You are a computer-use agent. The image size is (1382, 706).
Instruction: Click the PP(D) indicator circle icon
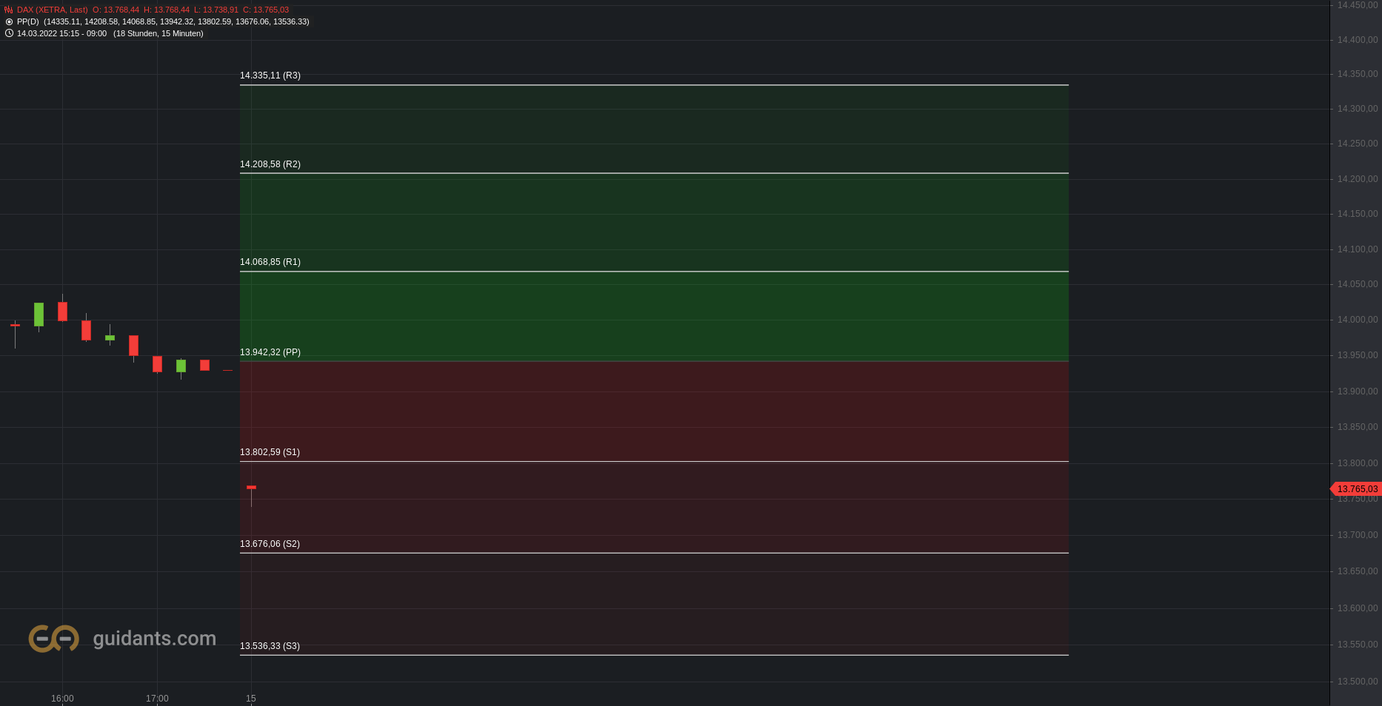(9, 22)
